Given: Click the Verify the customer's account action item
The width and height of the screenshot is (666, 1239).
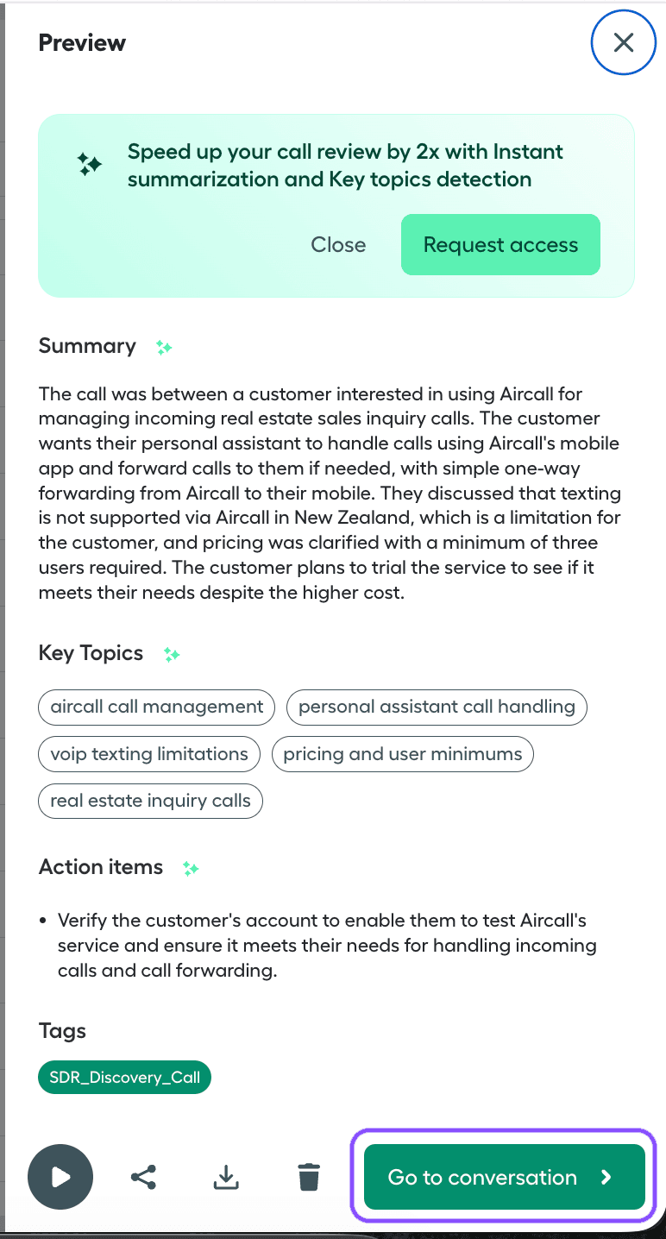Looking at the screenshot, I should pyautogui.click(x=327, y=946).
